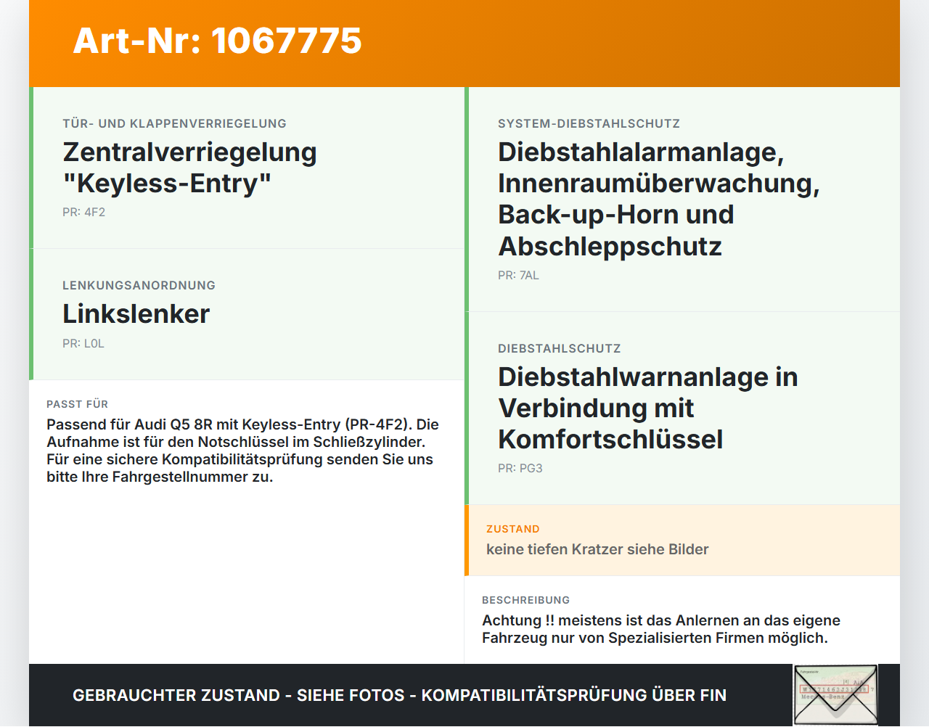This screenshot has width=929, height=727.
Task: Click the TÜR- UND KLAPPENVERRIEGELUNG label
Action: pos(174,123)
